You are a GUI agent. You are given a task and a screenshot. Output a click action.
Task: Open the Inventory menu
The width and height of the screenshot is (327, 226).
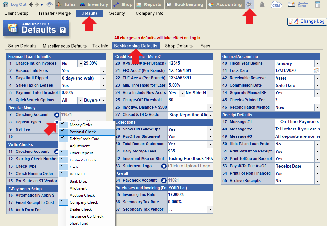coord(94,4)
